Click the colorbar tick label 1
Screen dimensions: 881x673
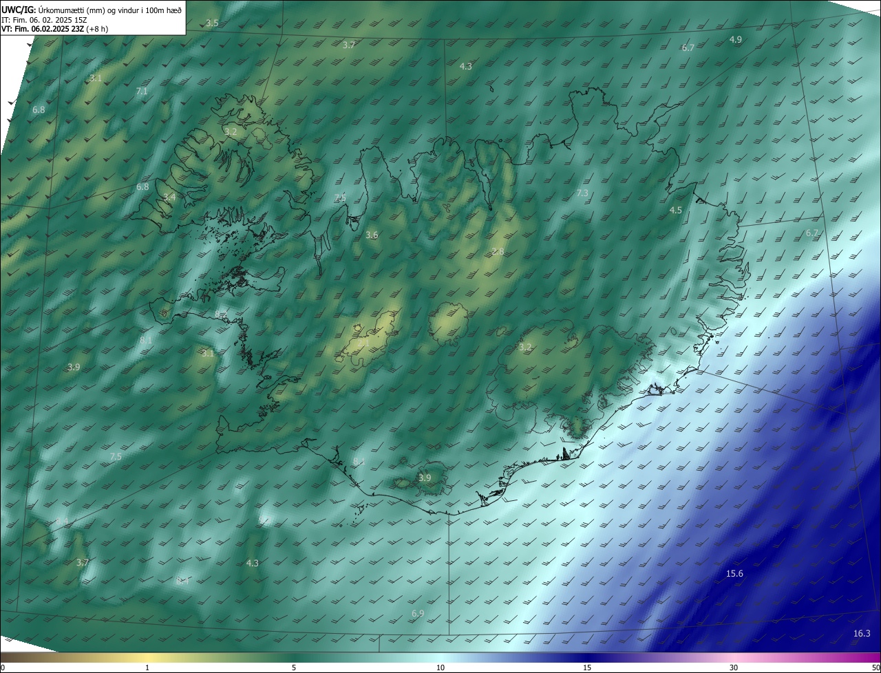147,668
